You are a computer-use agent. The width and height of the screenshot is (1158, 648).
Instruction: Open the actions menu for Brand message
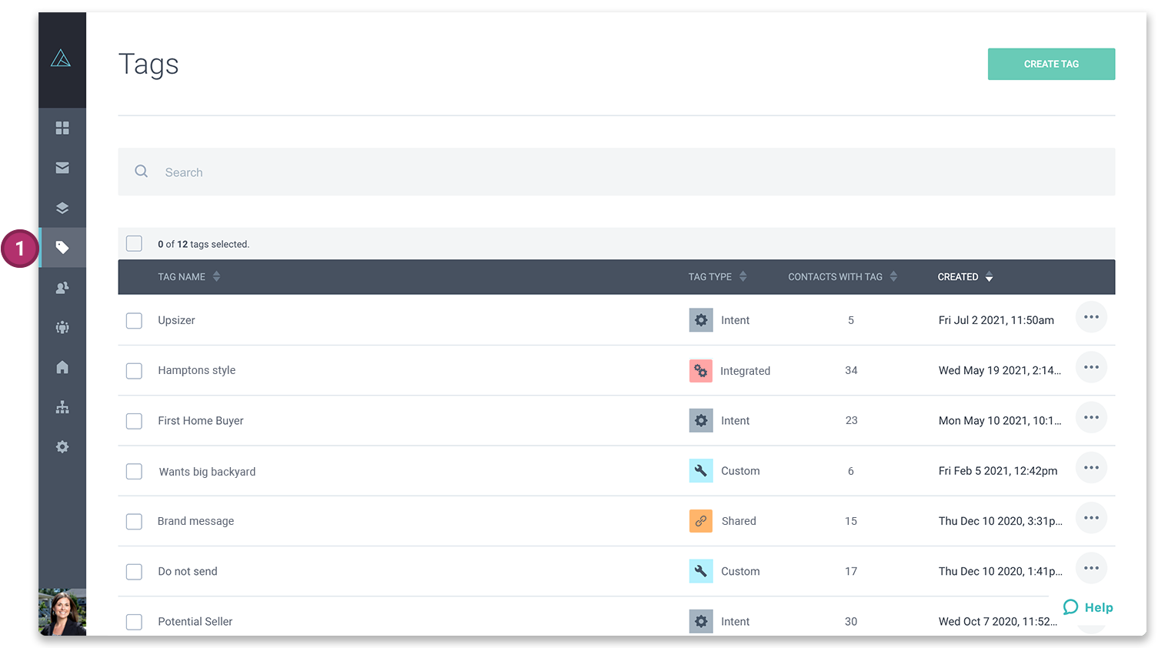coord(1091,518)
